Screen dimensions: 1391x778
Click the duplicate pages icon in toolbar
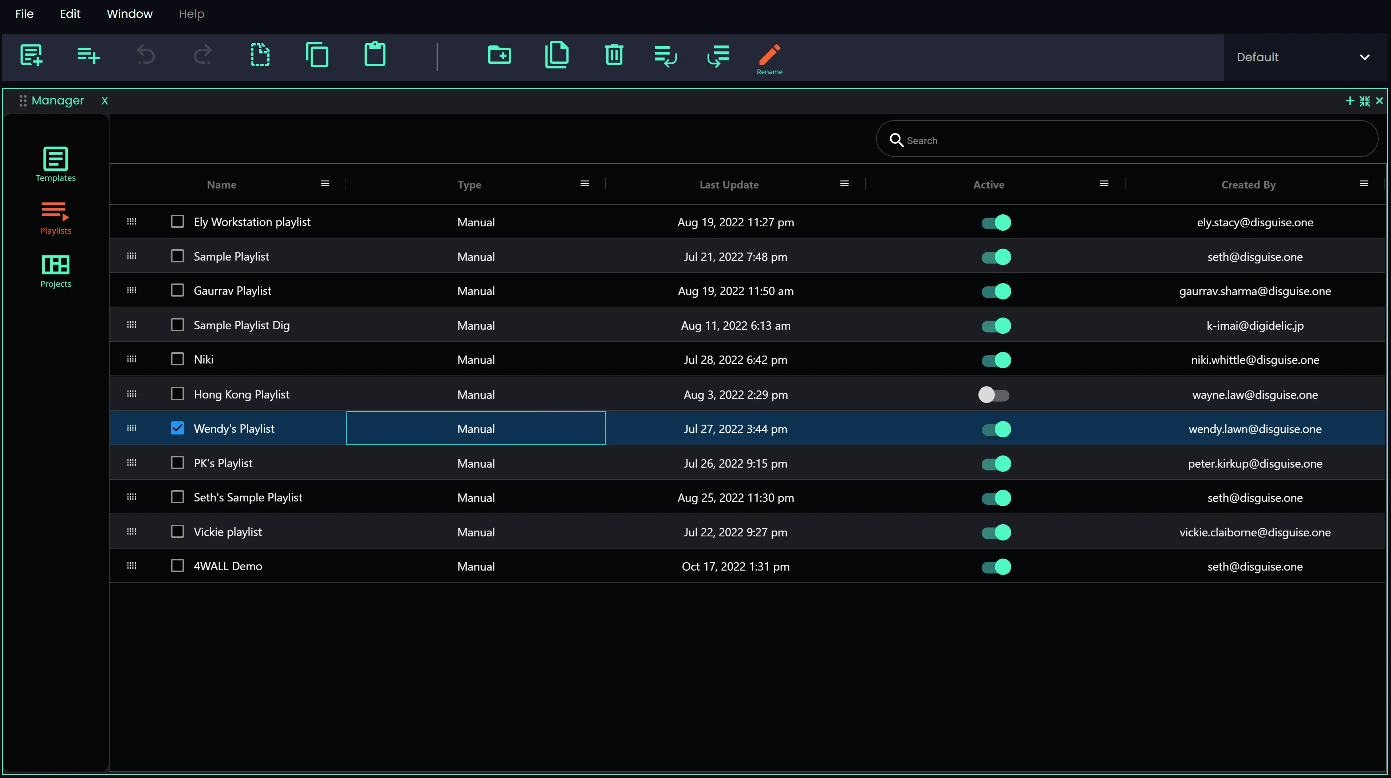(x=557, y=55)
